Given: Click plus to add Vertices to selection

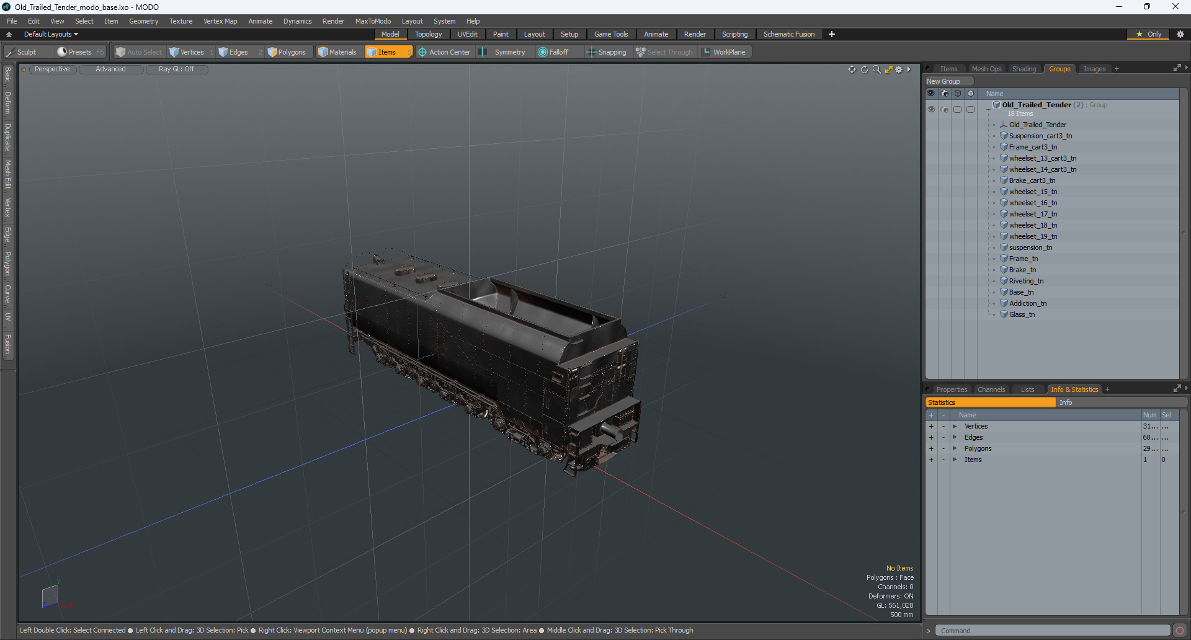Looking at the screenshot, I should tap(931, 426).
